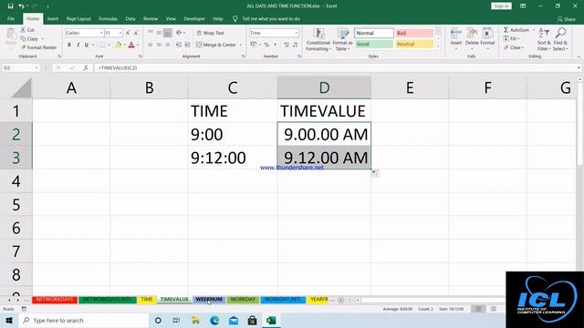Open the File tab

11,18
